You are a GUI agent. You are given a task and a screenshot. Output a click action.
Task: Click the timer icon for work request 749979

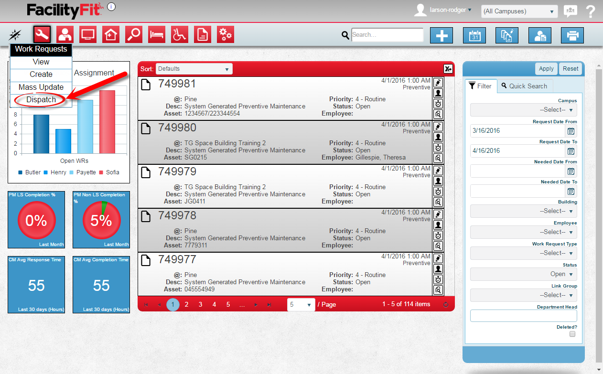[438, 192]
